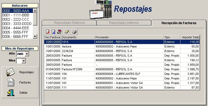Click date 15/07/2005 in invoice list
Viewport: 208px width, 106px height.
[x=52, y=87]
